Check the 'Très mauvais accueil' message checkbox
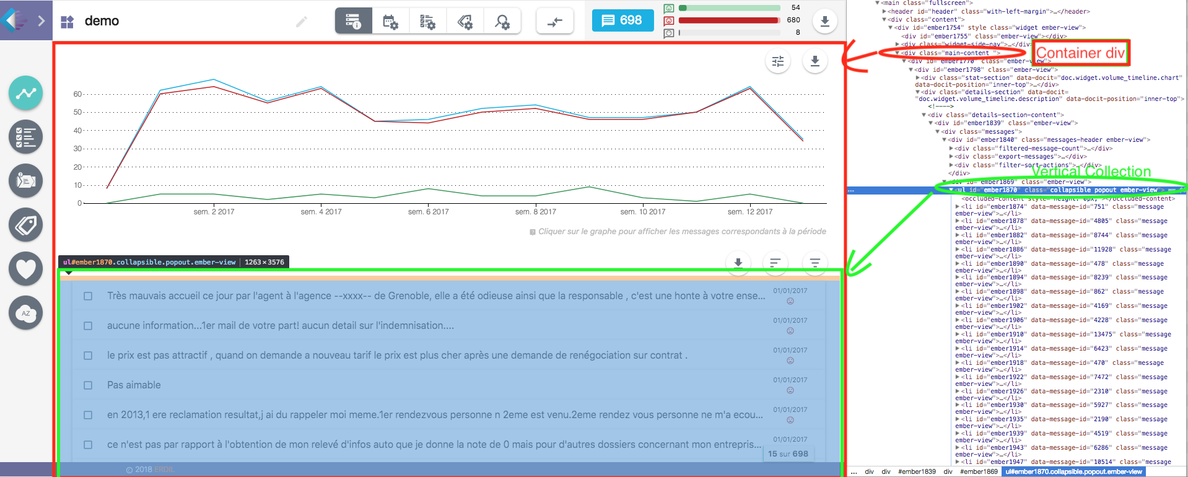The height and width of the screenshot is (477, 1188). 88,296
